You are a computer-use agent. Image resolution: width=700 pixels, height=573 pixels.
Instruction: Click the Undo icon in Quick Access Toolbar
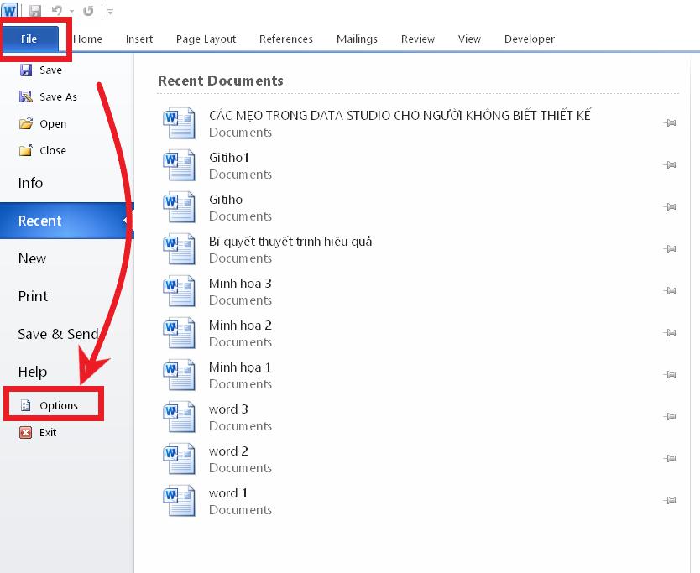click(57, 11)
